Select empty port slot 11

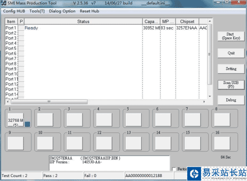pos(74,143)
